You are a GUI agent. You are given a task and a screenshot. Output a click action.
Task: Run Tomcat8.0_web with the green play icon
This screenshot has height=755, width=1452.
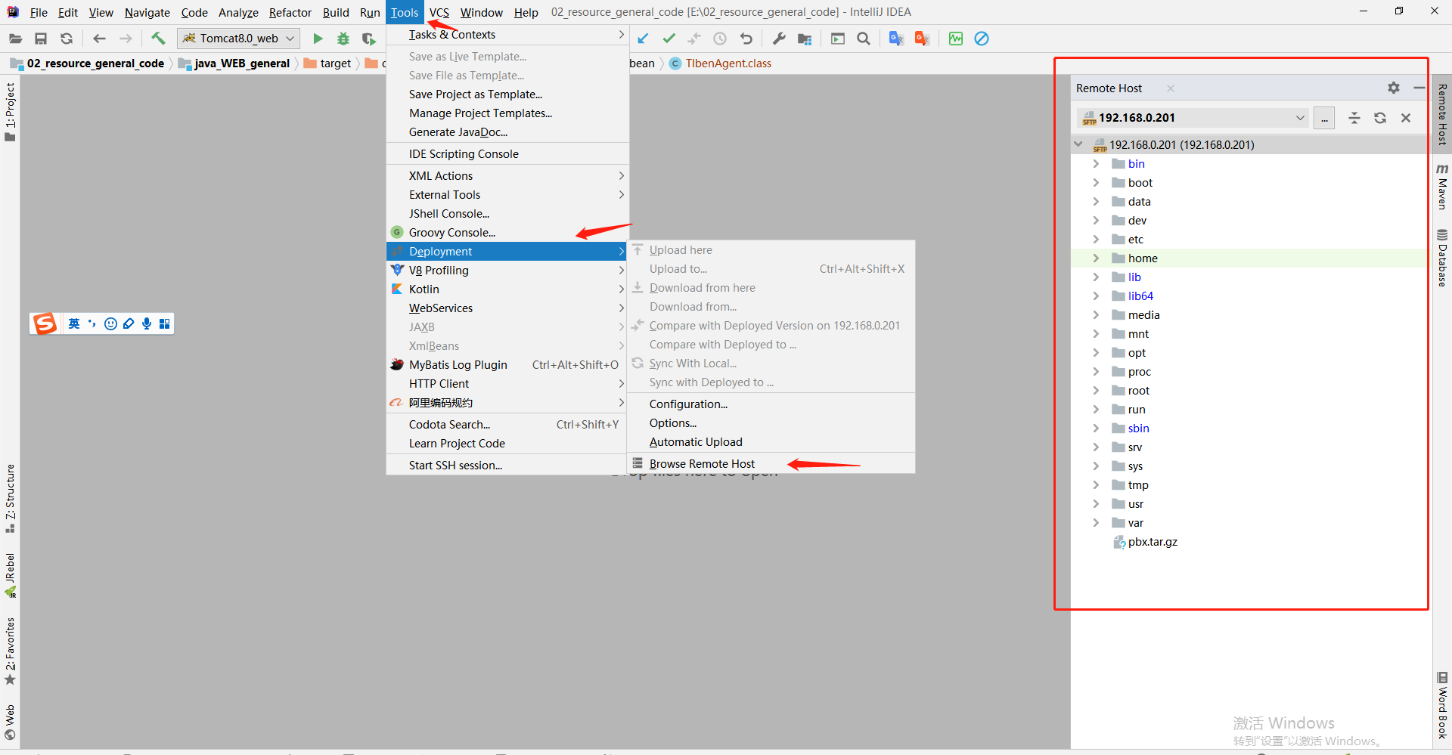[x=318, y=39]
